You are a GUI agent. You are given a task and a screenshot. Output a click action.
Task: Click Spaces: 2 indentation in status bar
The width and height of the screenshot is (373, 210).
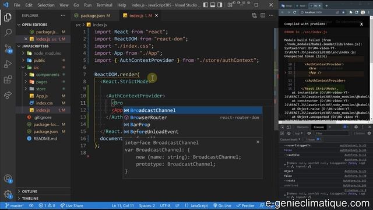147,205
